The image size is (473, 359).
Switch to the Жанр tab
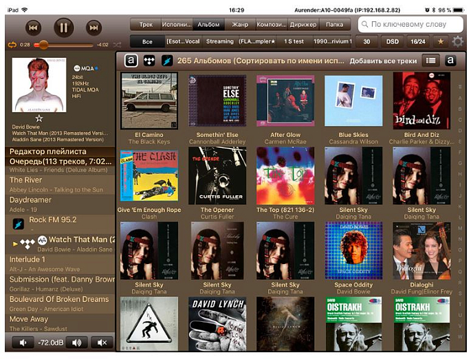point(240,24)
